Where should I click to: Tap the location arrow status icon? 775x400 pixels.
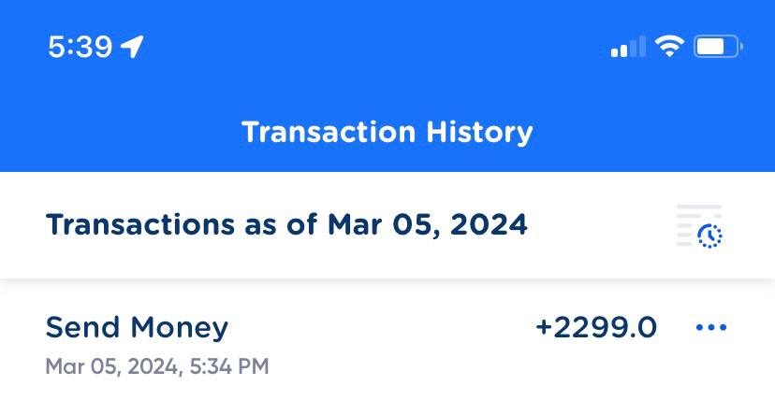(132, 46)
